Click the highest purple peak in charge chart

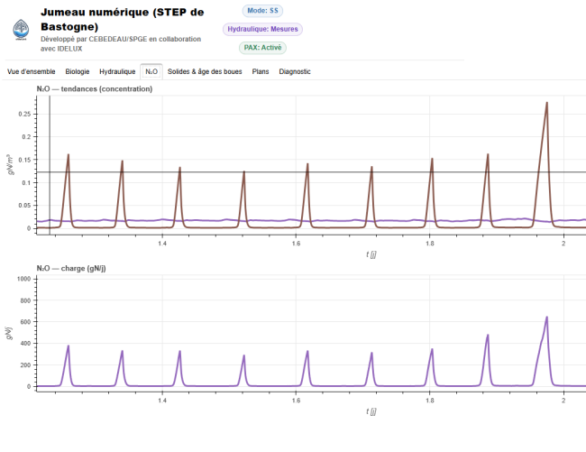(546, 318)
